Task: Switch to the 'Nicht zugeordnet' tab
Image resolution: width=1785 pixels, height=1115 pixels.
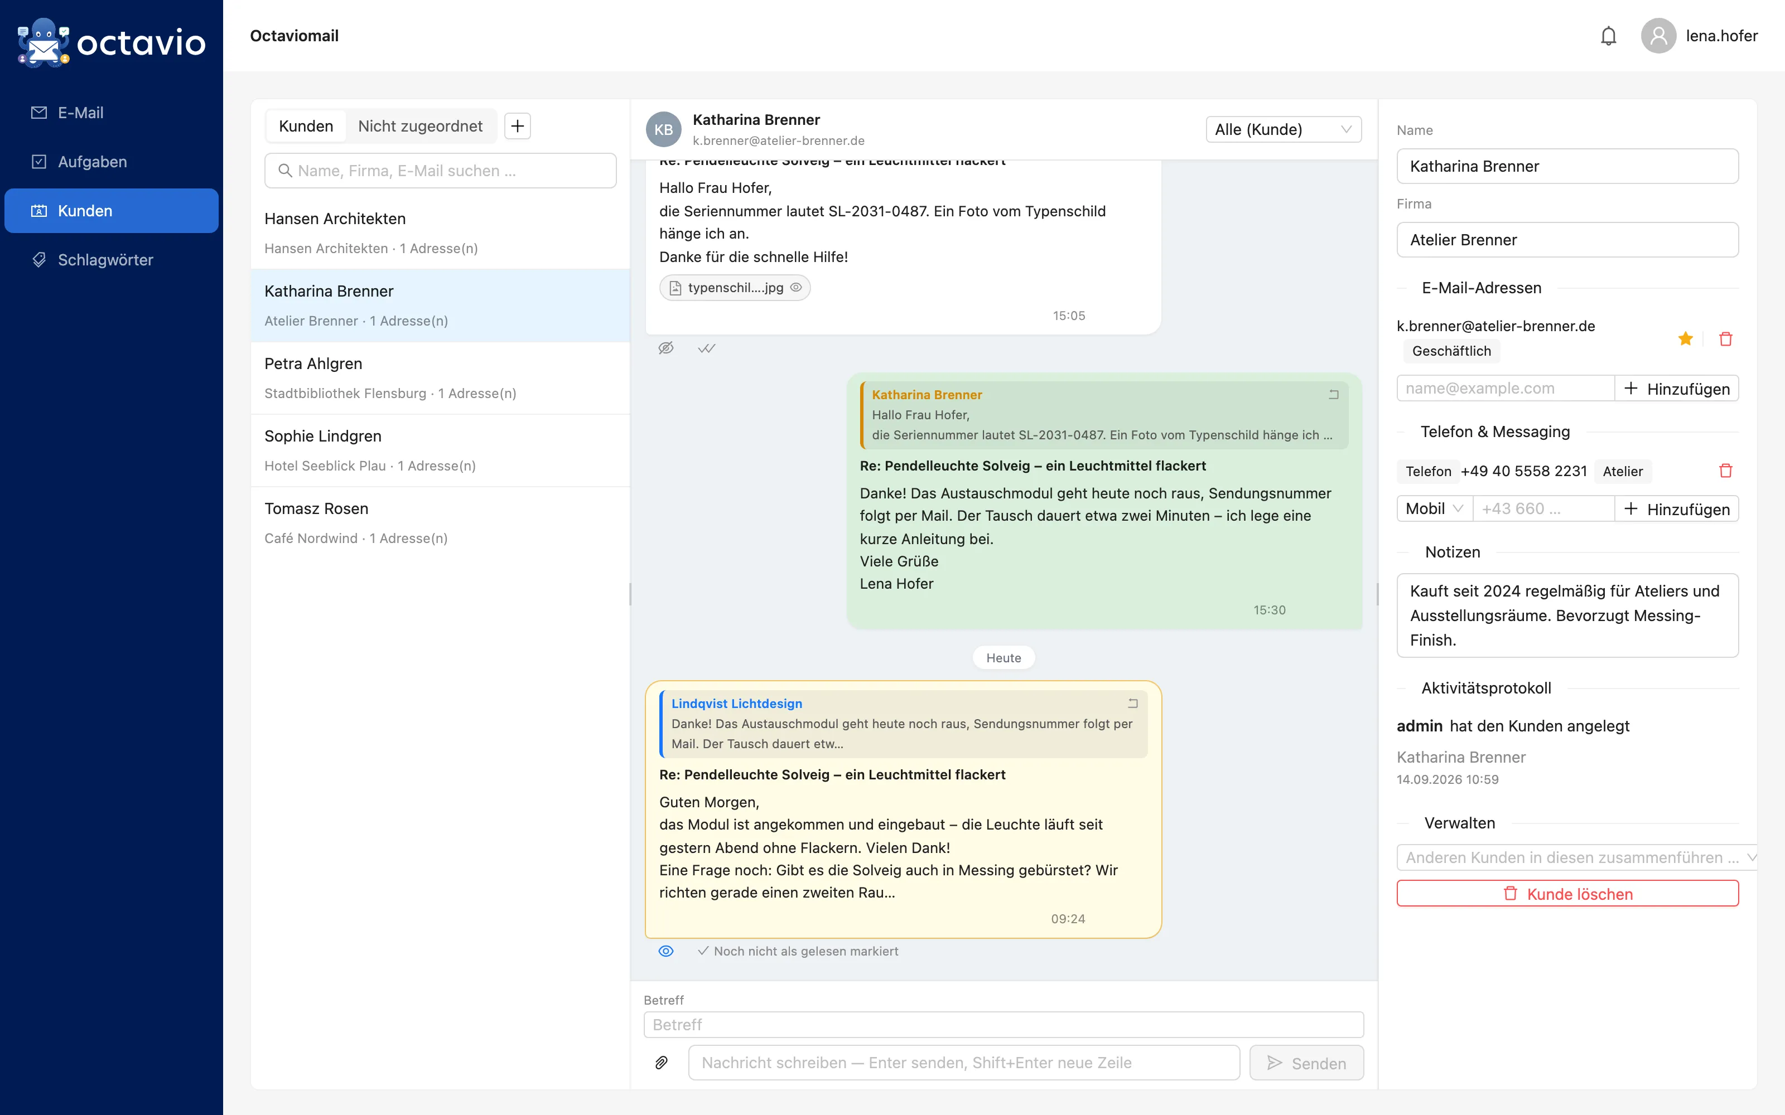Action: (x=419, y=126)
